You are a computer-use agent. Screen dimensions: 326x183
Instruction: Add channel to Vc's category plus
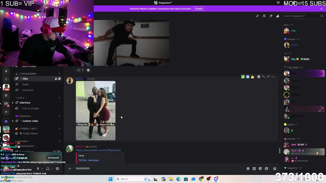[x=59, y=98]
